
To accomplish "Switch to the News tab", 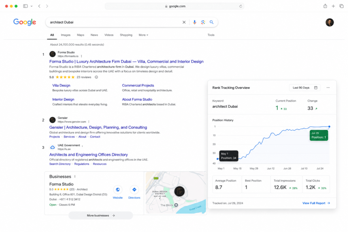I will [94, 35].
